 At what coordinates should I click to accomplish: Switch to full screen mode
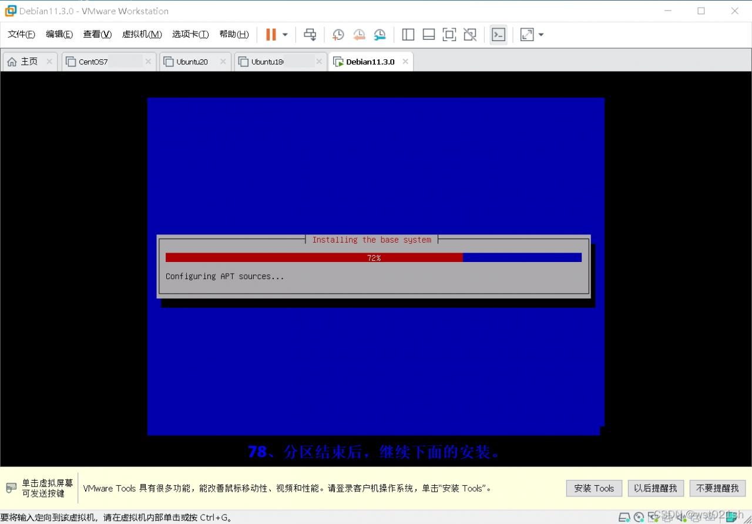[x=449, y=35]
